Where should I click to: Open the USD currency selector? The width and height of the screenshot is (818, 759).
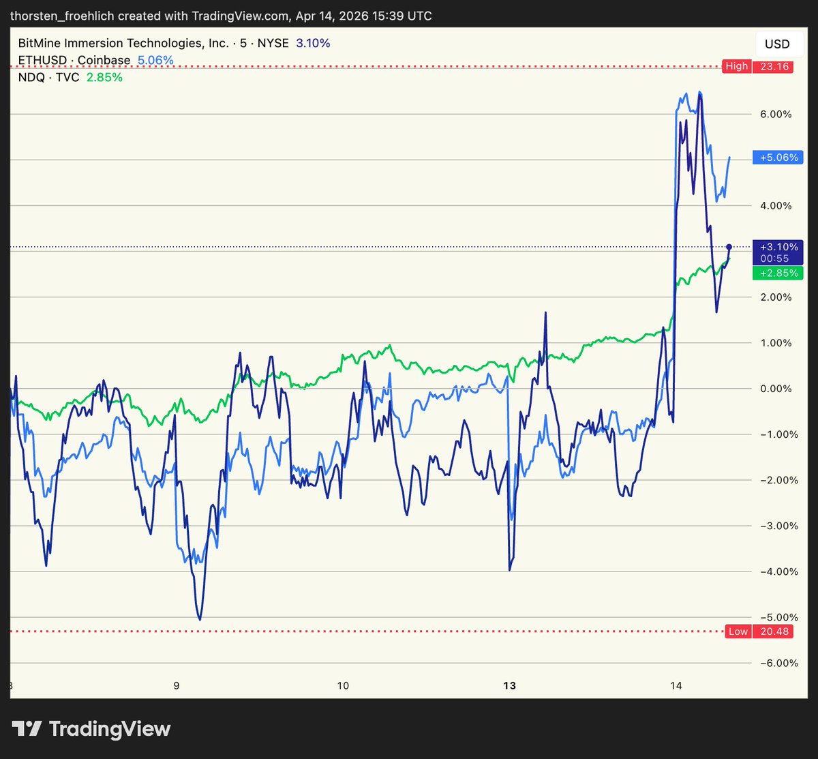click(777, 44)
